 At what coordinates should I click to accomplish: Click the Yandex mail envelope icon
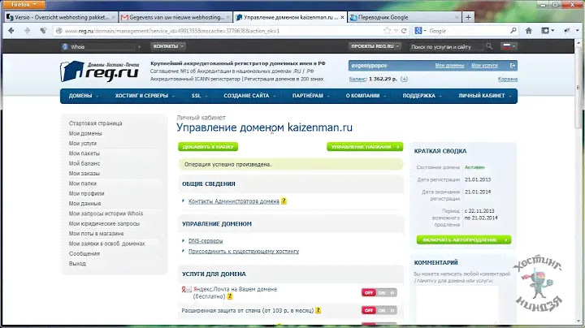pyautogui.click(x=186, y=289)
